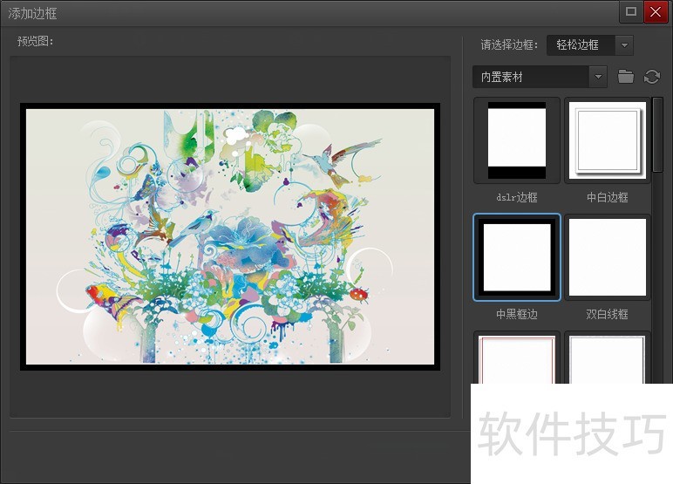Select the dslr边框 frame thumbnail
This screenshot has height=484, width=673.
516,140
